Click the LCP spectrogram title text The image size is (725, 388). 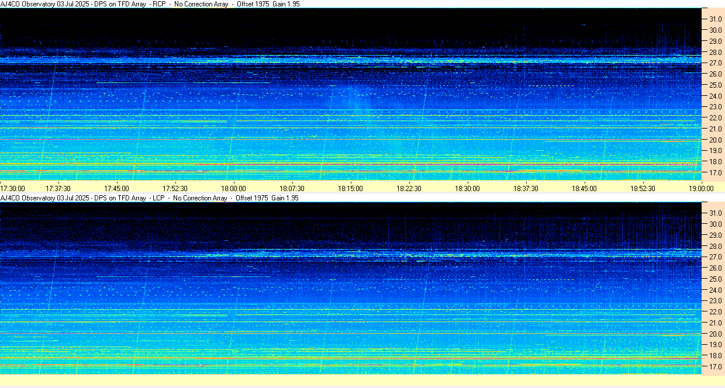(x=150, y=198)
